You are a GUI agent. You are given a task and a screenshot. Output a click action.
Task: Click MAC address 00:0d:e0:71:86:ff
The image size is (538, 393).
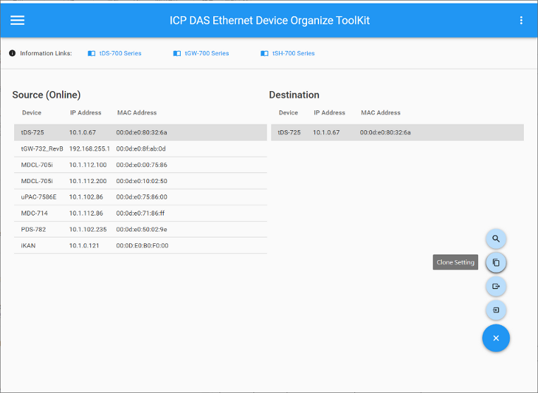pyautogui.click(x=141, y=213)
